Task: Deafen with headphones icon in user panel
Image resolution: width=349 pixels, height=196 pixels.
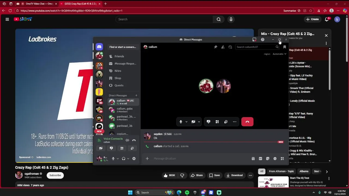Action: tap(124, 158)
